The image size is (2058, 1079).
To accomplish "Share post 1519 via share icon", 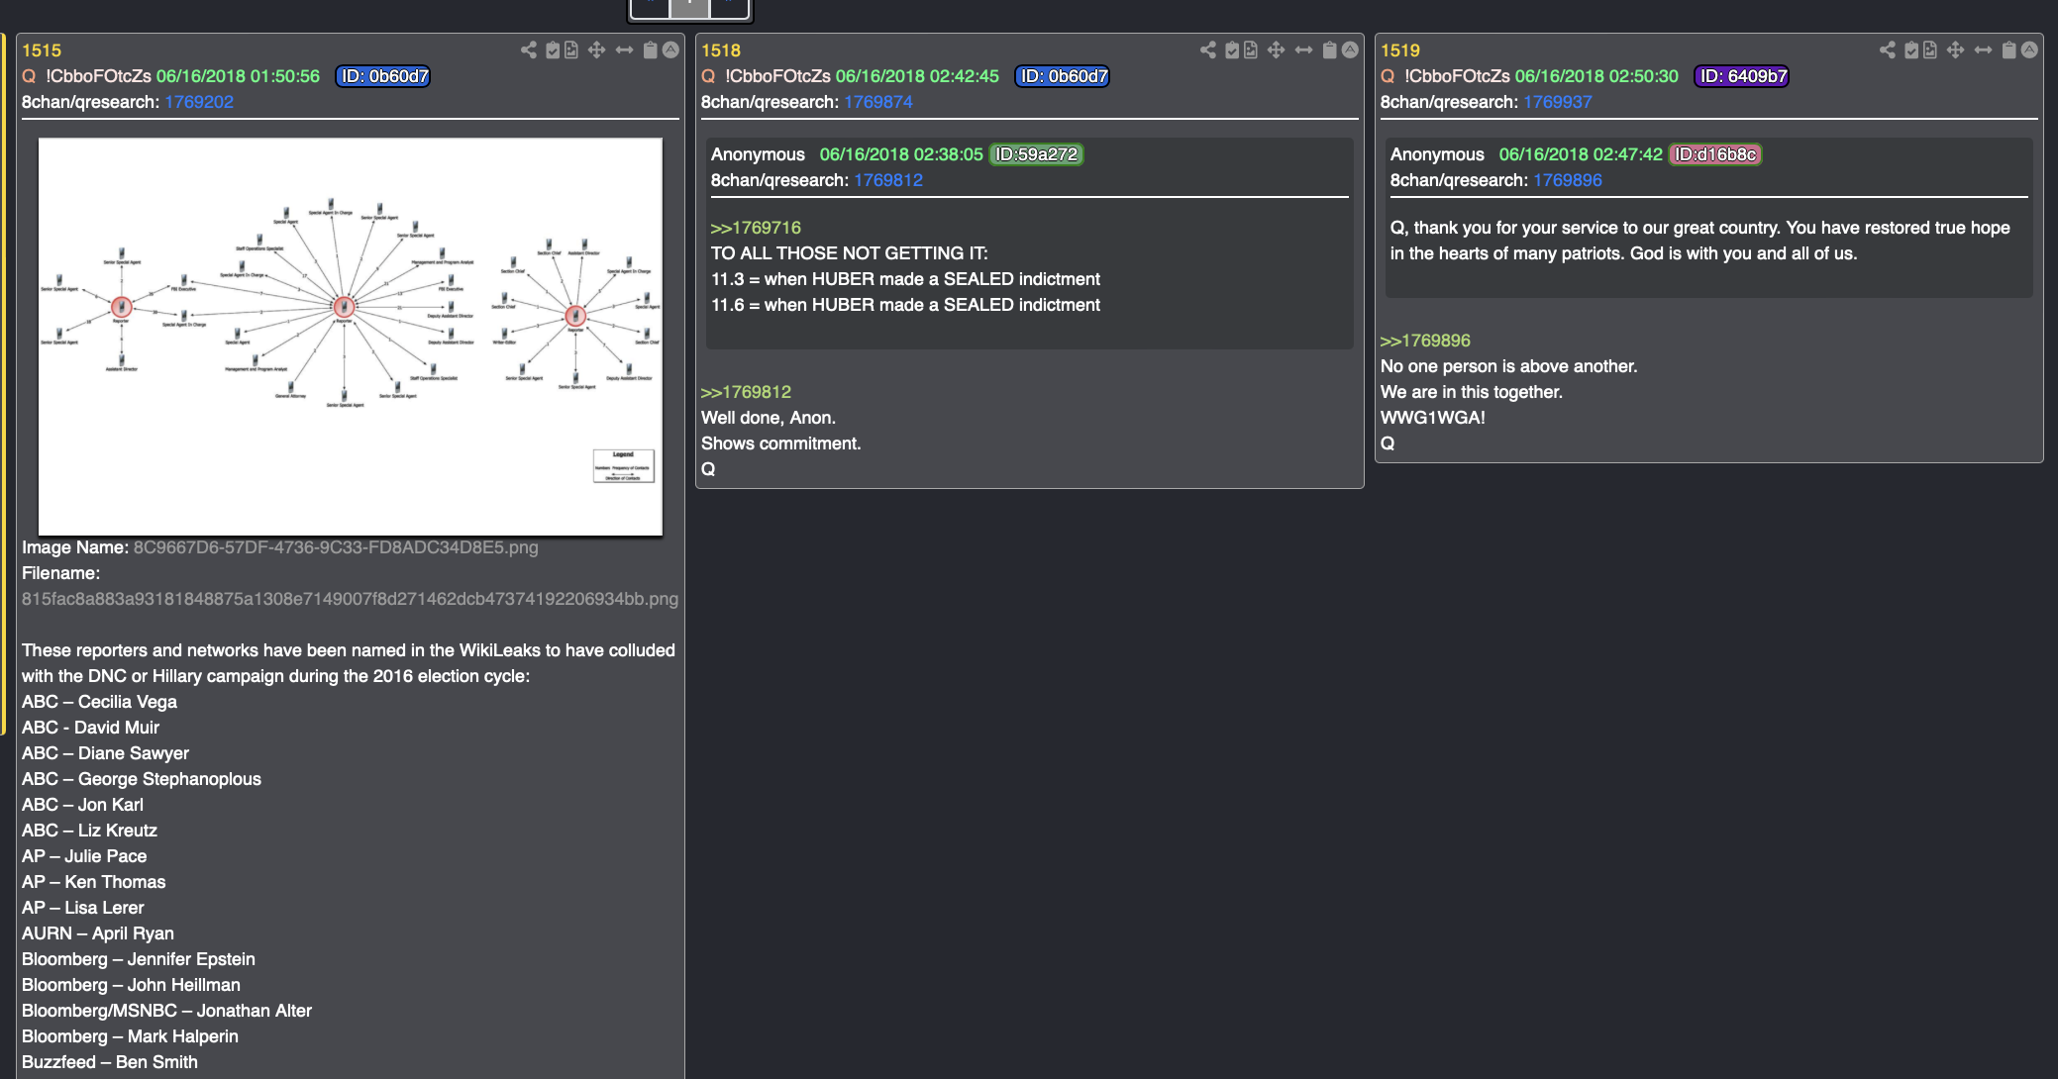I will click(1888, 49).
